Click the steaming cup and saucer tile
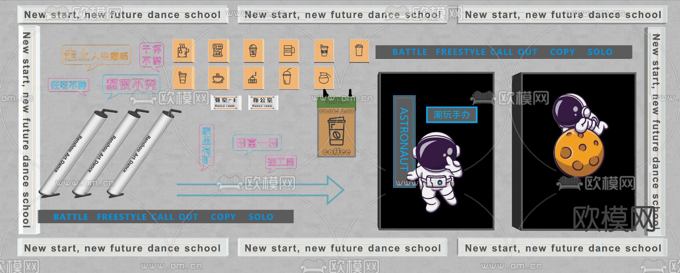The width and height of the screenshot is (680, 273). (218, 78)
